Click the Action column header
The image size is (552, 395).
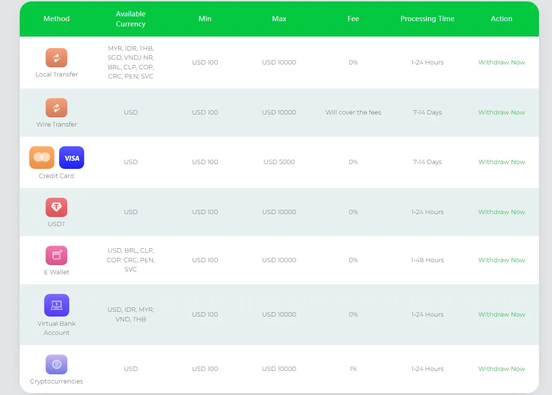coord(502,19)
